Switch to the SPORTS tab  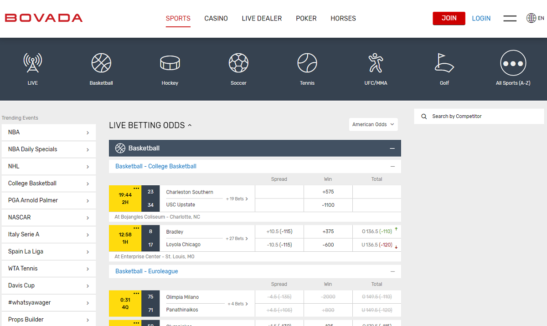[178, 19]
